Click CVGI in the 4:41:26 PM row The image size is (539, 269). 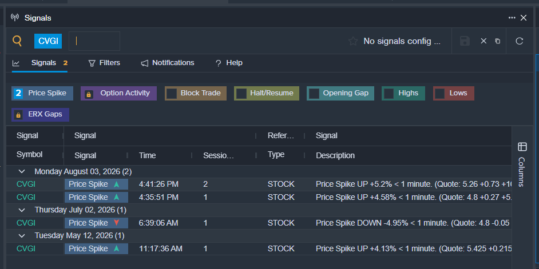(26, 184)
